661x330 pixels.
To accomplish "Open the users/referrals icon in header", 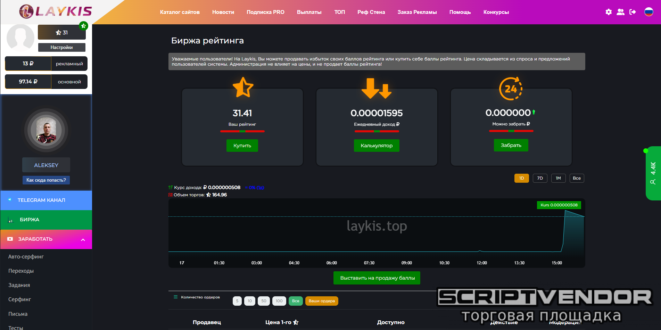I will coord(620,12).
